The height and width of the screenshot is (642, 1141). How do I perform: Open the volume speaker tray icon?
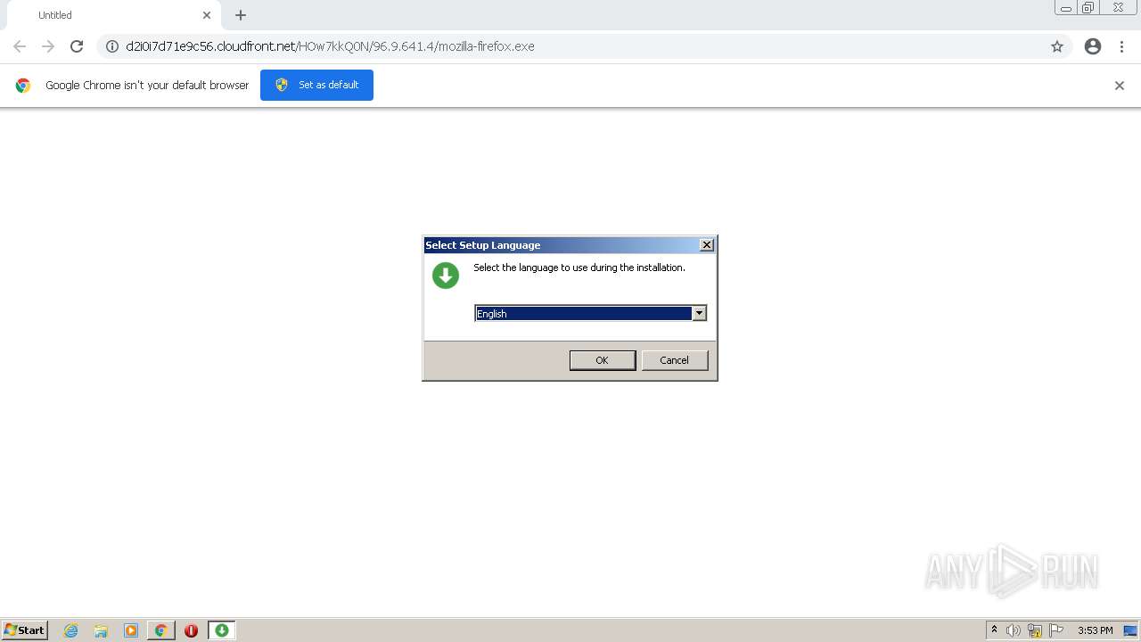(1014, 630)
